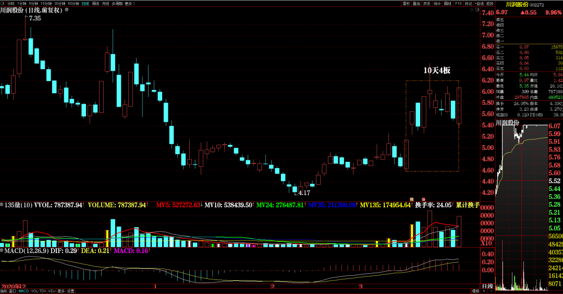Open dropdown next to 川润股份 chart title
Screen dimensions: 563x294
point(67,10)
